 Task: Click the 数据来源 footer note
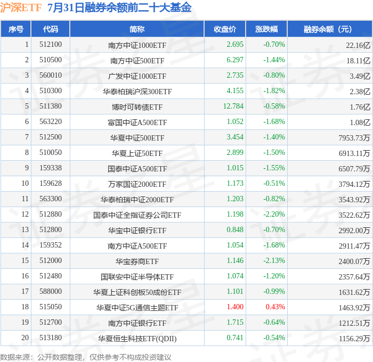[86, 357]
